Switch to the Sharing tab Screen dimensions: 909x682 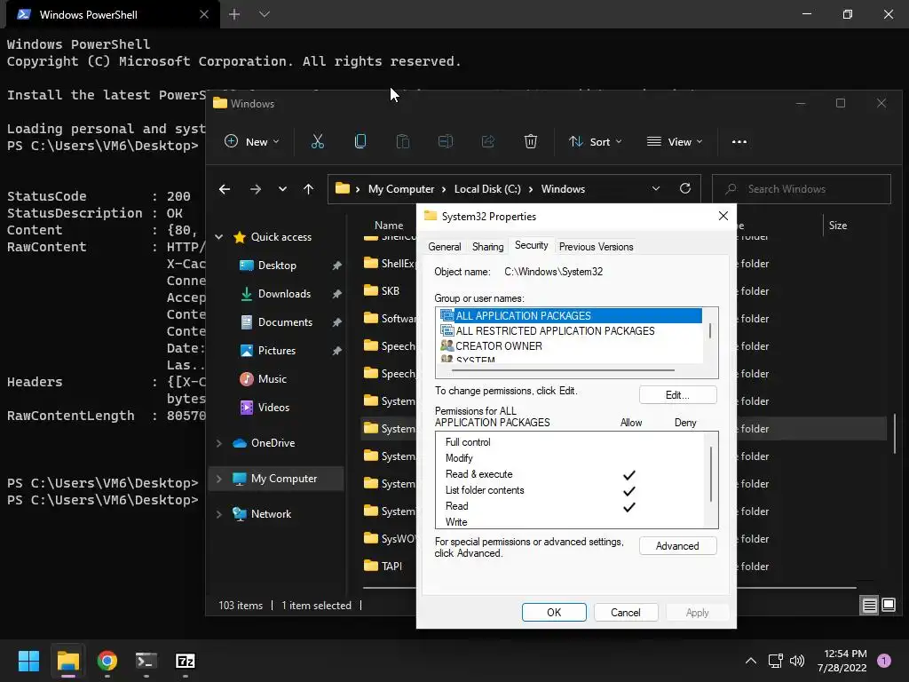tap(487, 247)
